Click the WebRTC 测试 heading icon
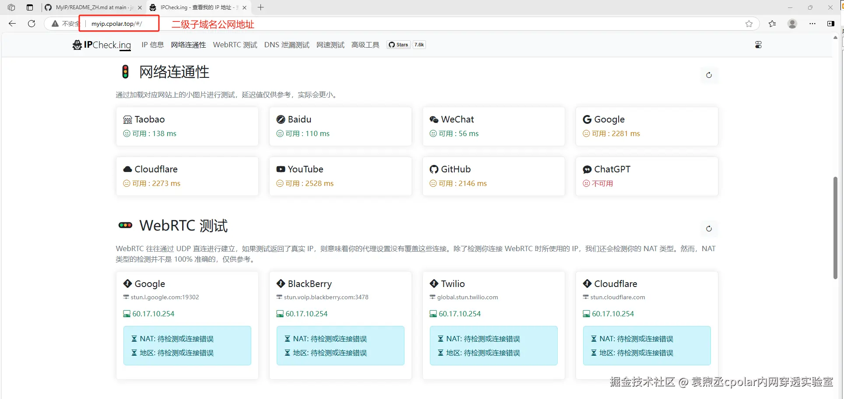Image resolution: width=844 pixels, height=399 pixels. 125,225
